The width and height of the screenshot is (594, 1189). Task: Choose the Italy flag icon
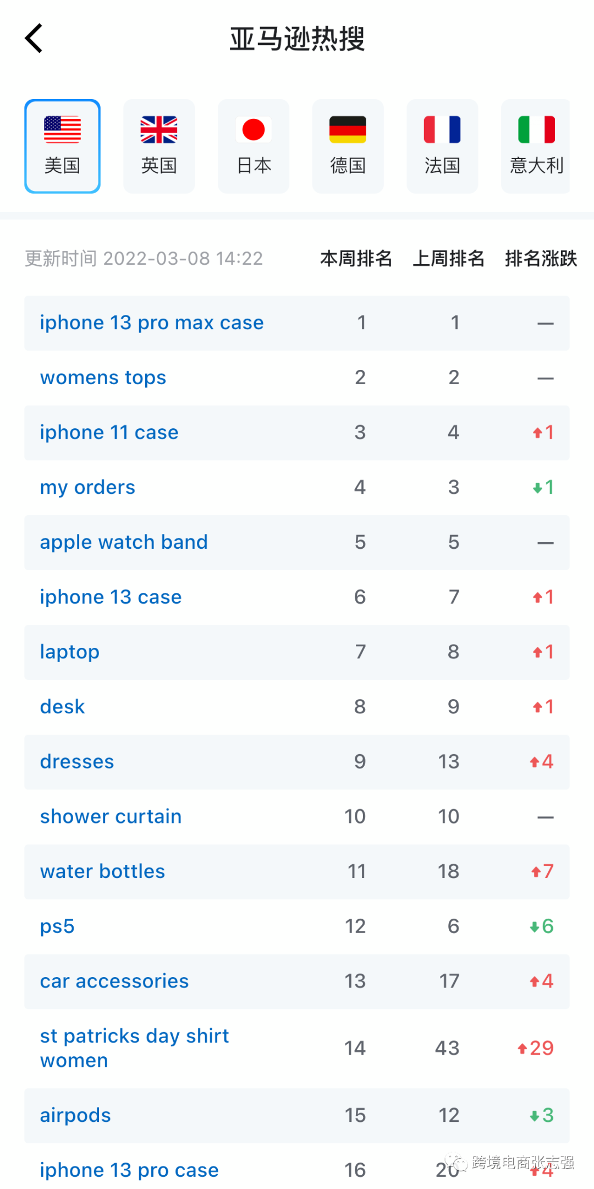(536, 130)
